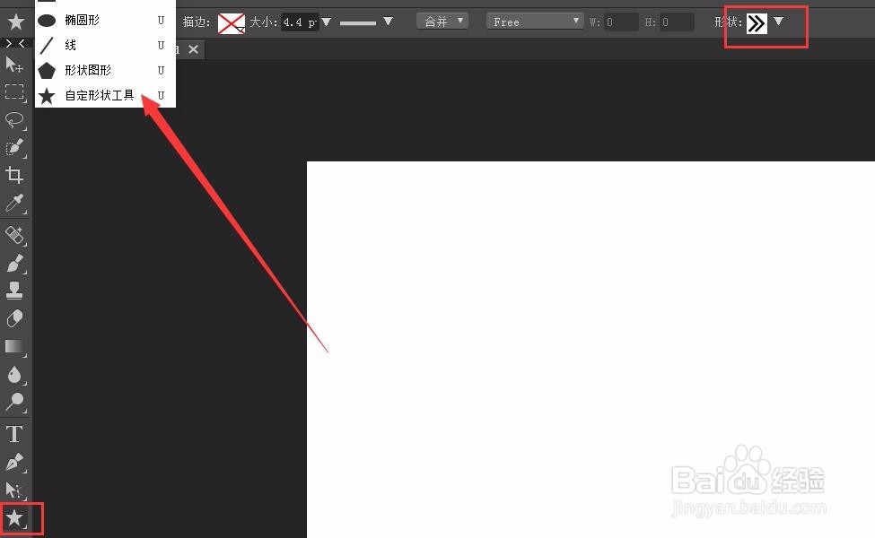Screen dimensions: 875x538
Task: Open the 合并 path operation dropdown
Action: coord(442,22)
